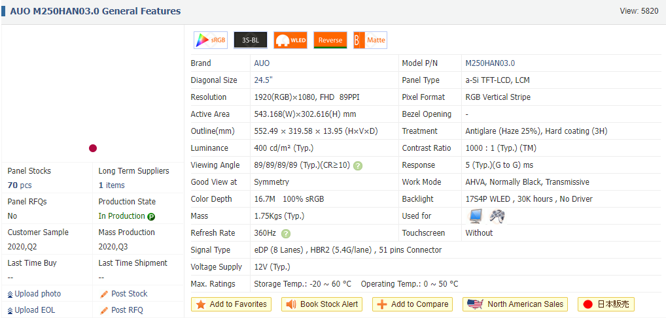The image size is (666, 318).
Task: Click the In Production status text
Action: click(x=122, y=216)
